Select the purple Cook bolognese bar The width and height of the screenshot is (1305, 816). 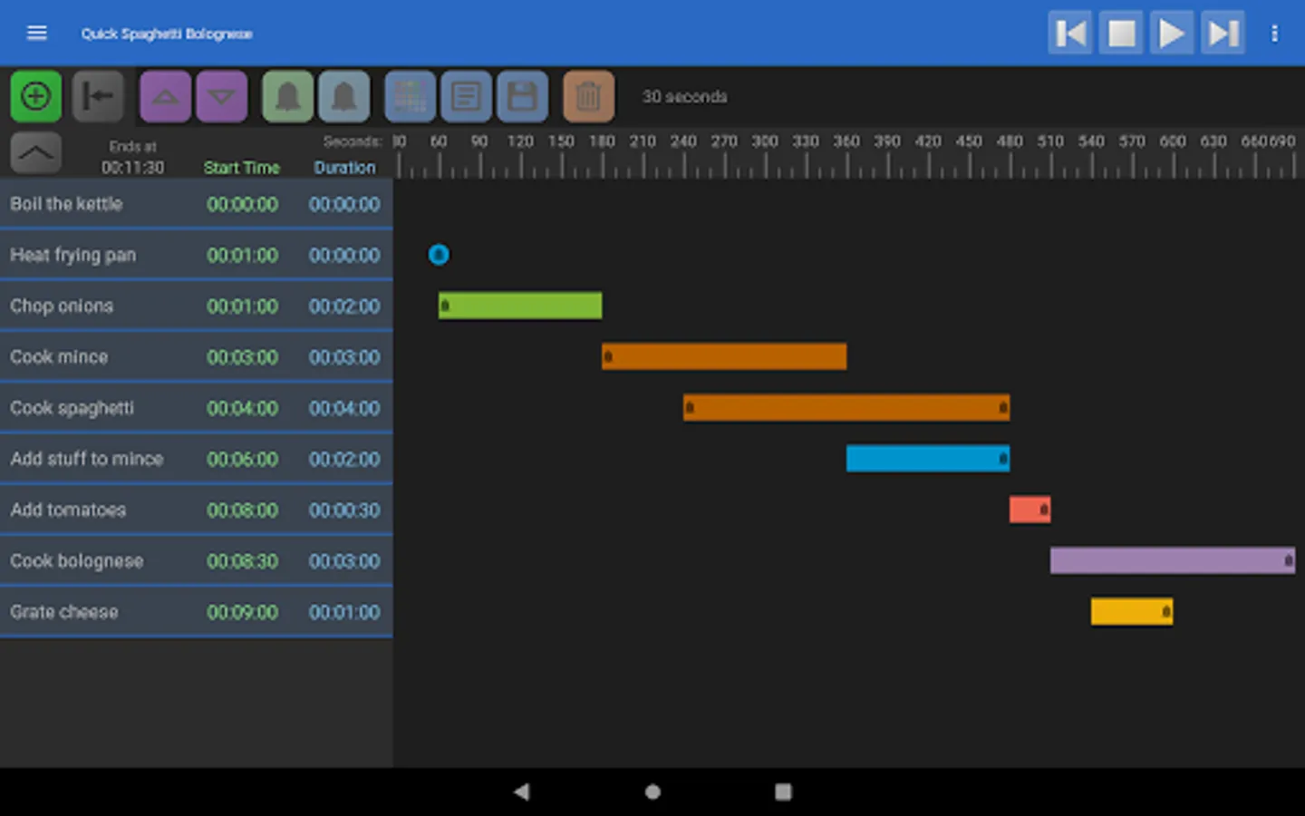[x=1173, y=560]
